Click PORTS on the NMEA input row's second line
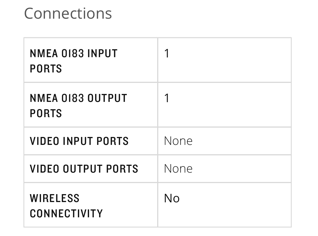 (46, 68)
